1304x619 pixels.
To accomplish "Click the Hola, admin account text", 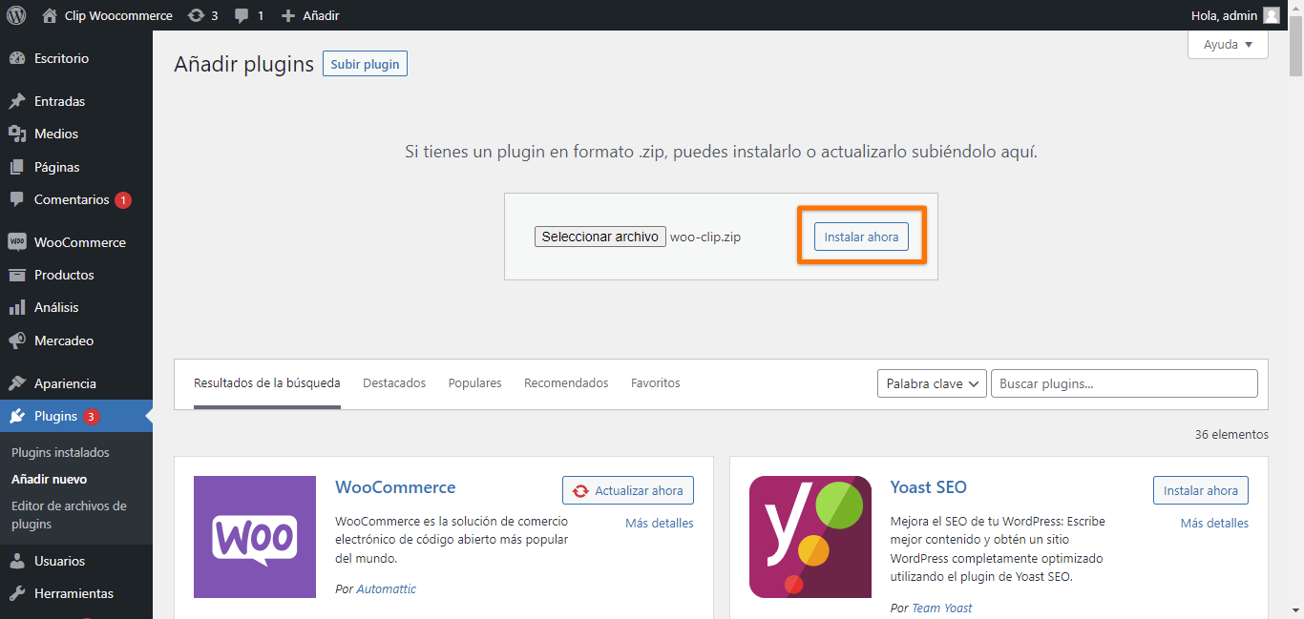I will point(1225,15).
